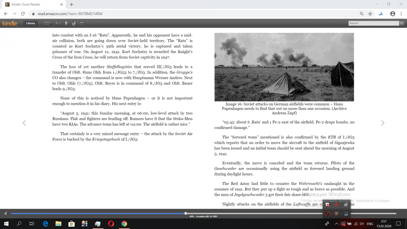Open Windows taskbar search

click(x=19, y=224)
